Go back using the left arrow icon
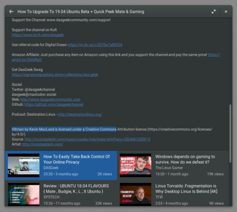Screen dimensions: 237x212 pos(11,12)
